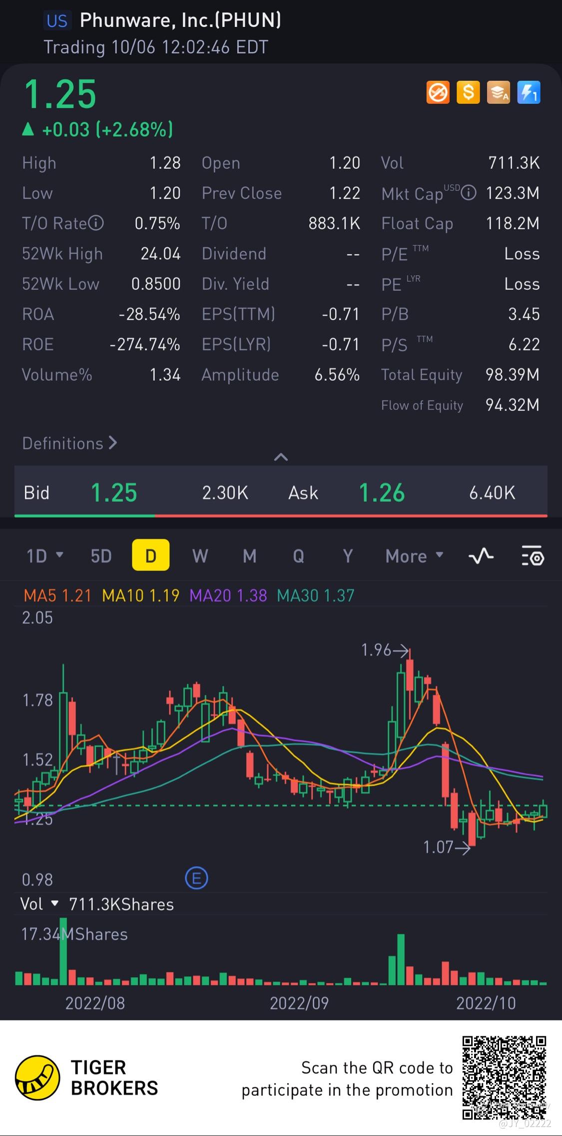Image resolution: width=562 pixels, height=1136 pixels.
Task: Tap the stacked layers badge icon
Action: pyautogui.click(x=499, y=92)
